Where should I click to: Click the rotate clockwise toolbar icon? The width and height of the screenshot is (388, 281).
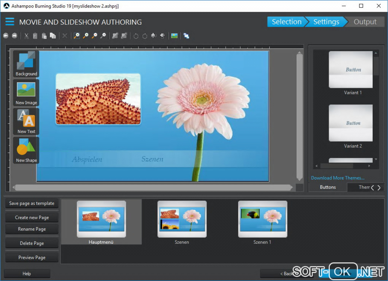(145, 36)
